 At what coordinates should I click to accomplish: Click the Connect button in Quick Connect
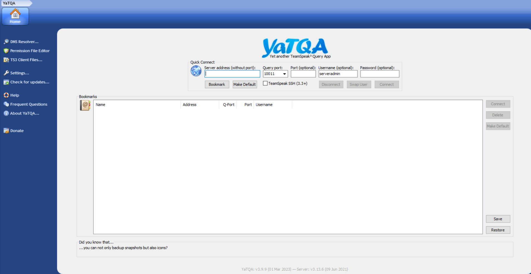387,84
